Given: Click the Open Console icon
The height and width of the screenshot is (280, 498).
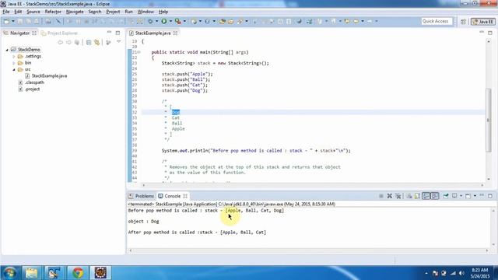Looking at the screenshot, I should [x=468, y=196].
